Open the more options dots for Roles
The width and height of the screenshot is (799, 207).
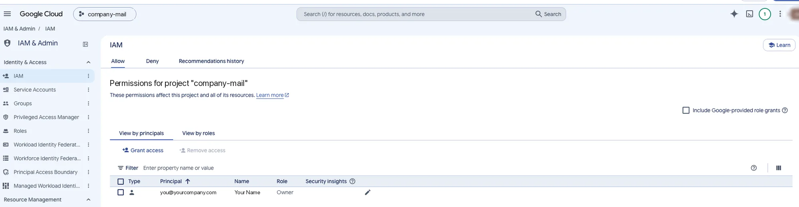point(88,131)
